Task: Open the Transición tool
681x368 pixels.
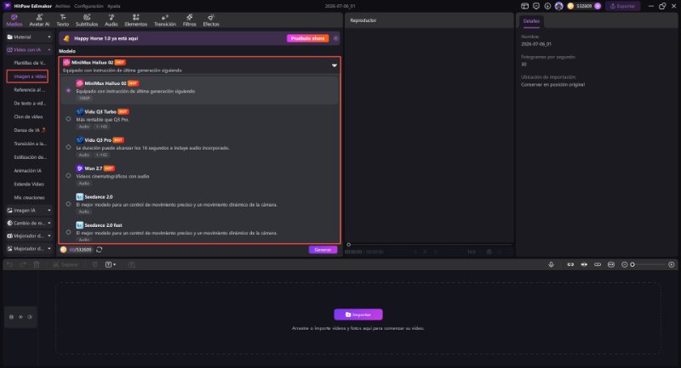Action: (x=165, y=20)
